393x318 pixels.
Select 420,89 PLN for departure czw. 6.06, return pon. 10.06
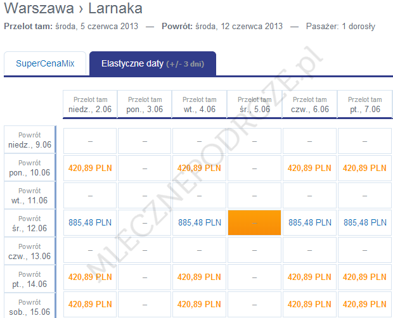[x=309, y=168]
